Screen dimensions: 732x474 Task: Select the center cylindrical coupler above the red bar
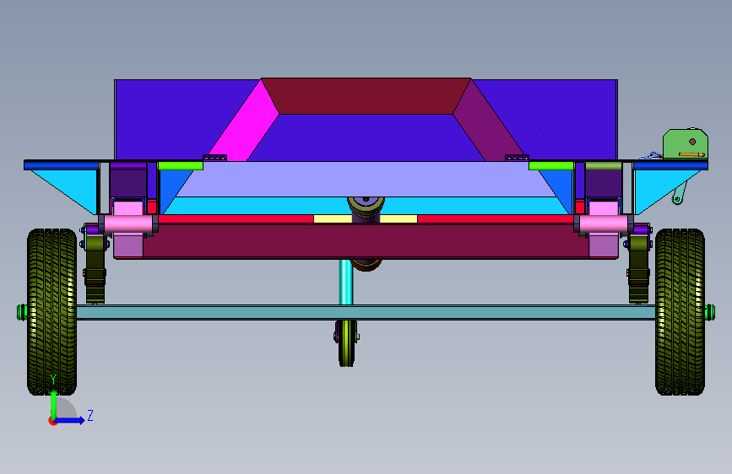click(x=366, y=210)
